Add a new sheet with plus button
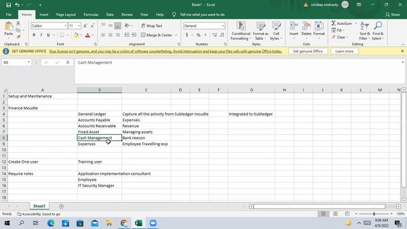407x229 pixels. (61, 206)
